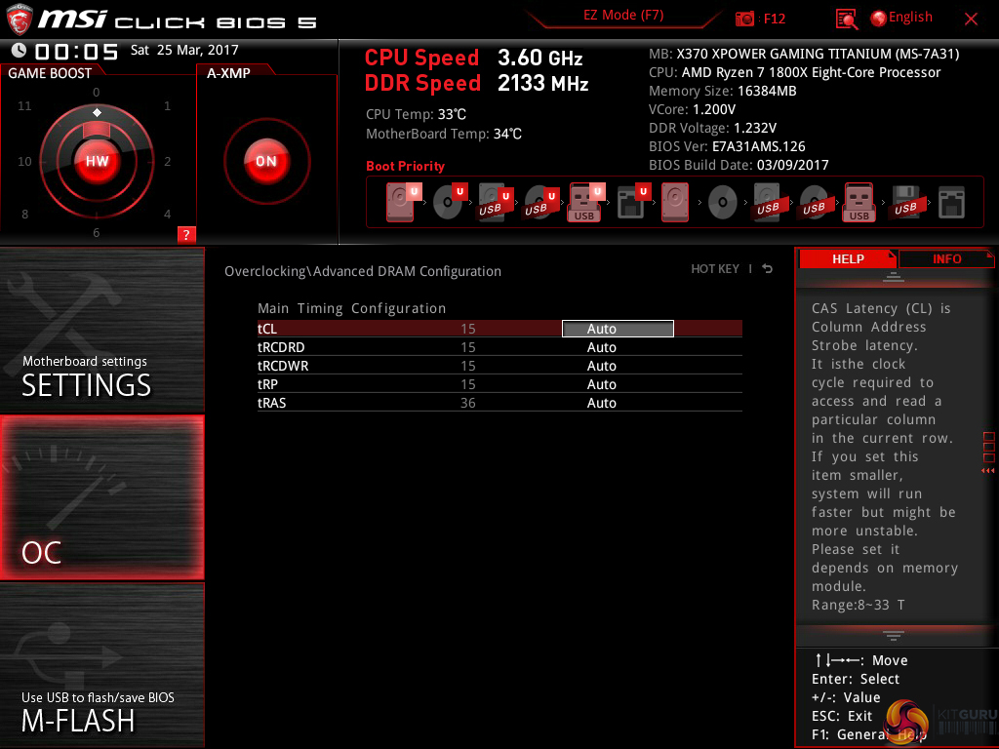Viewport: 999px width, 749px height.
Task: Select the legacy USB key boot icon
Action: [859, 202]
